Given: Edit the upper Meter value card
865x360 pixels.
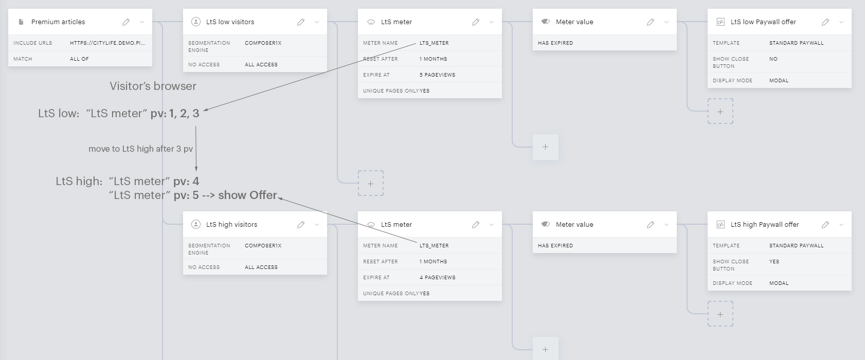Looking at the screenshot, I should coord(651,22).
